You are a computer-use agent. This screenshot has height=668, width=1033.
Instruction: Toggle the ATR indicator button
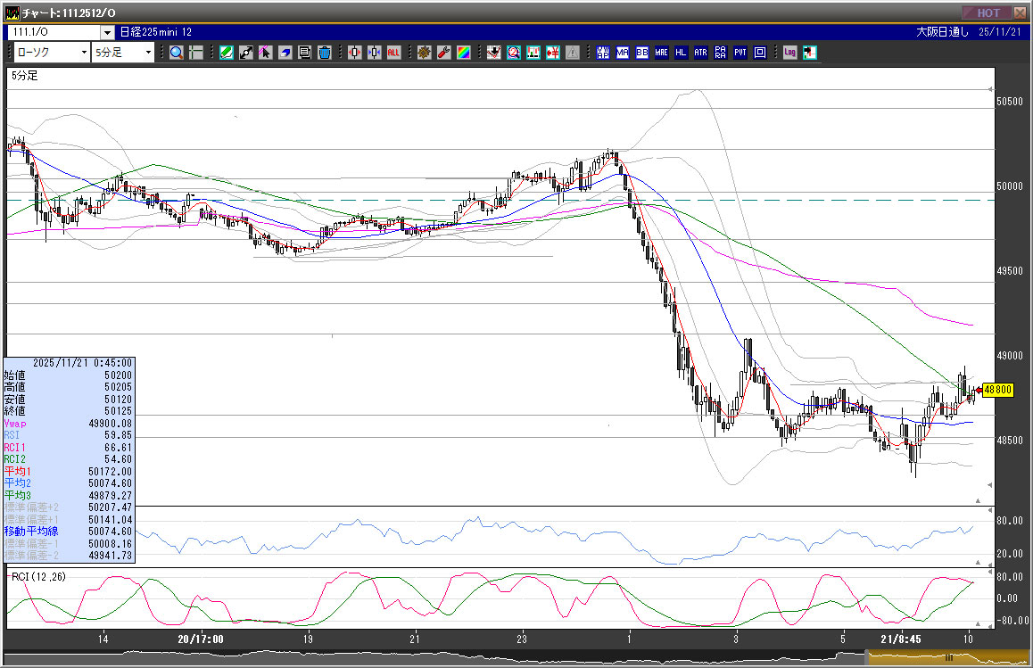pos(700,53)
